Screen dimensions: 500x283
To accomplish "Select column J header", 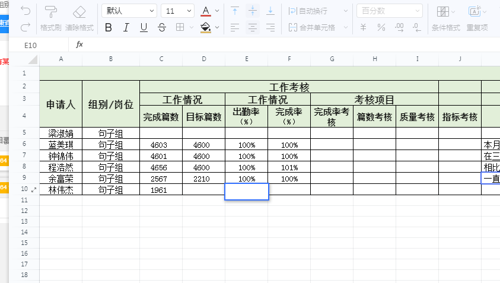I will pyautogui.click(x=460, y=59).
